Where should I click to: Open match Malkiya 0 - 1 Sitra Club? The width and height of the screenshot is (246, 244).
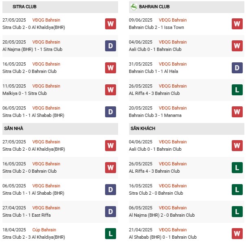pos(24,93)
